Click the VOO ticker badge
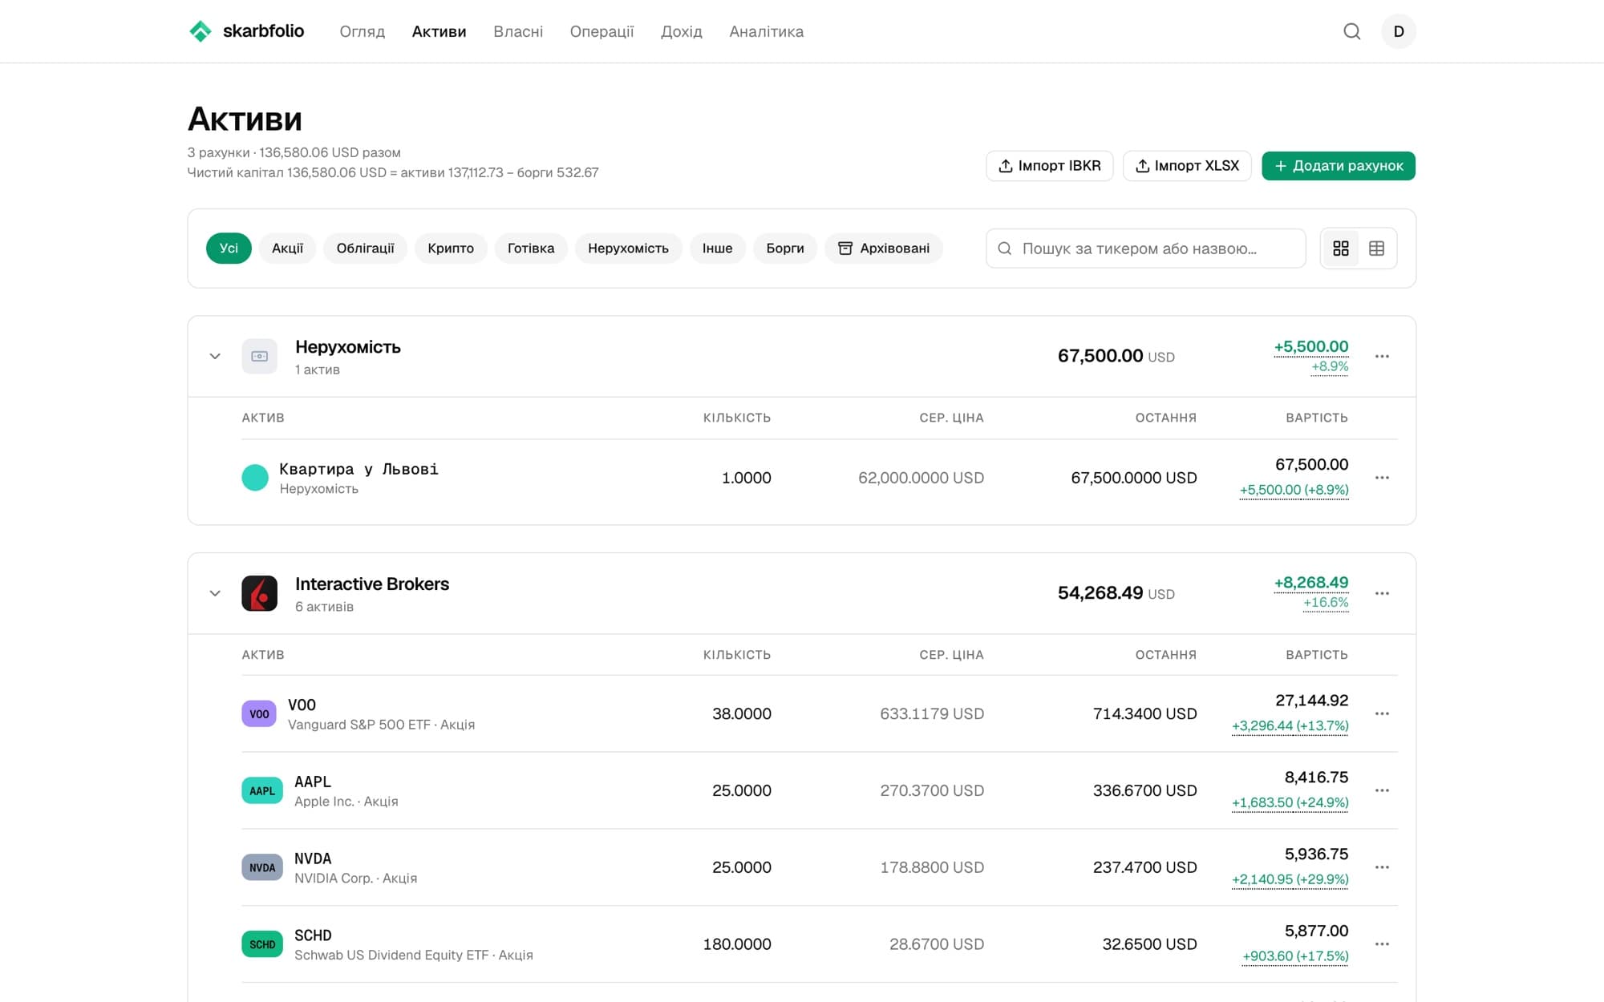This screenshot has width=1604, height=1002. tap(259, 713)
